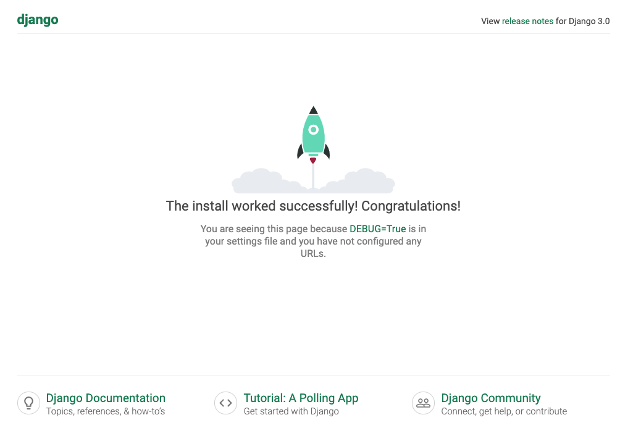Image resolution: width=620 pixels, height=428 pixels.
Task: Click the DEBUG=True link text
Action: (377, 229)
